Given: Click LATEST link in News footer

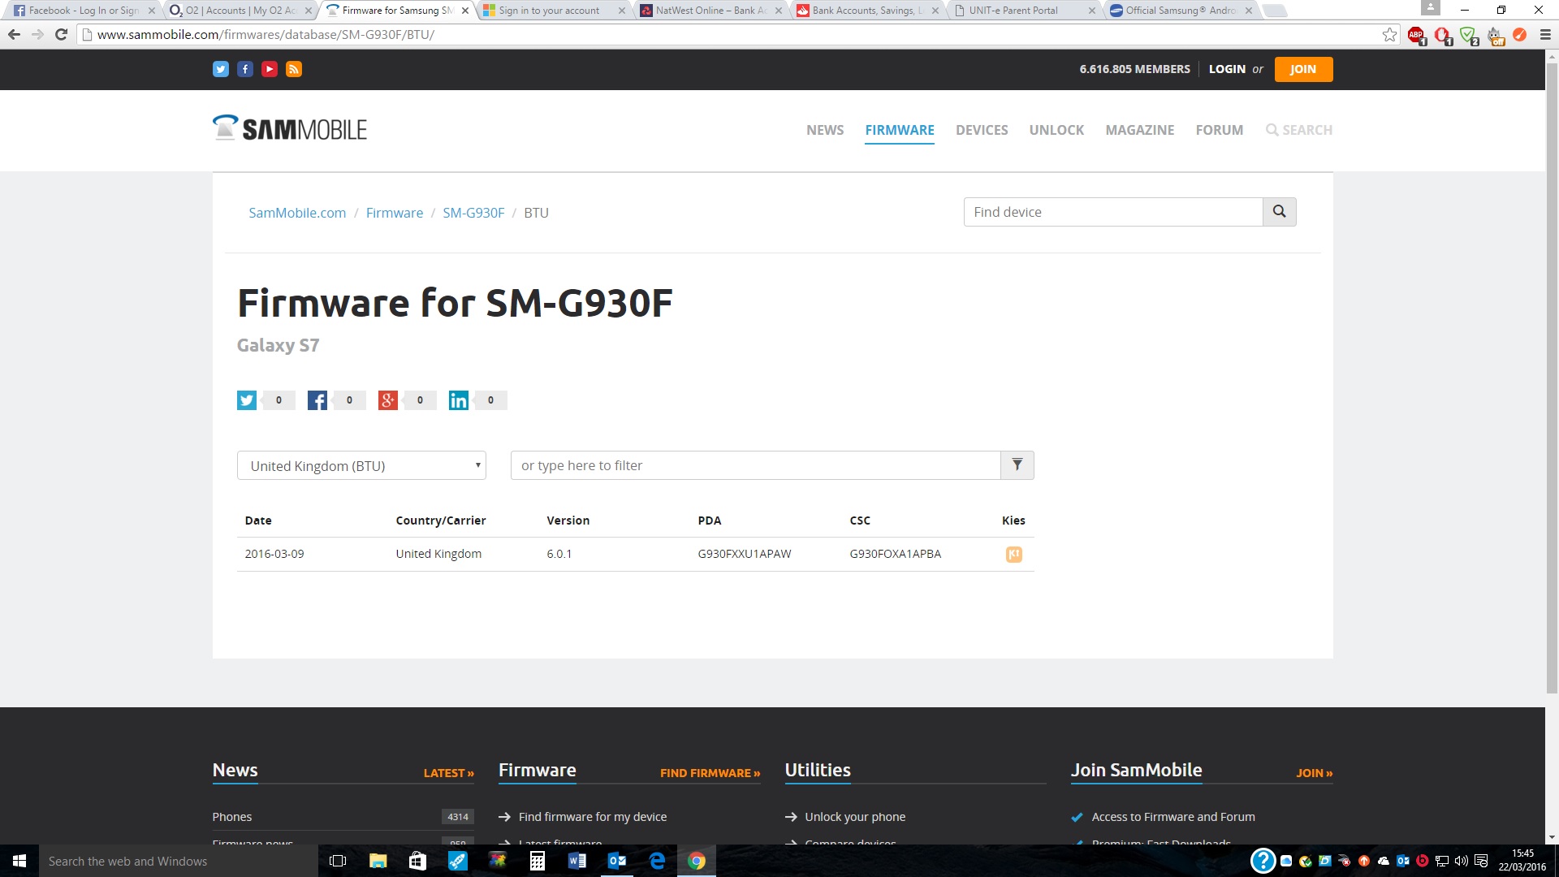Looking at the screenshot, I should point(448,773).
